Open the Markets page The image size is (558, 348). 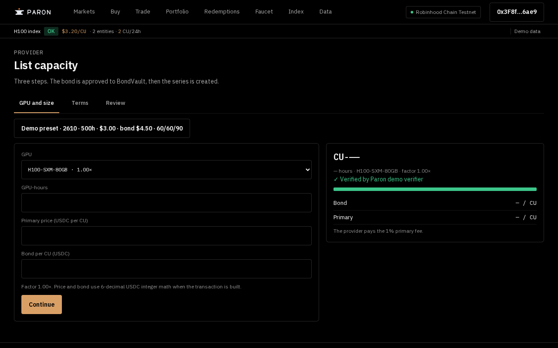click(x=84, y=12)
